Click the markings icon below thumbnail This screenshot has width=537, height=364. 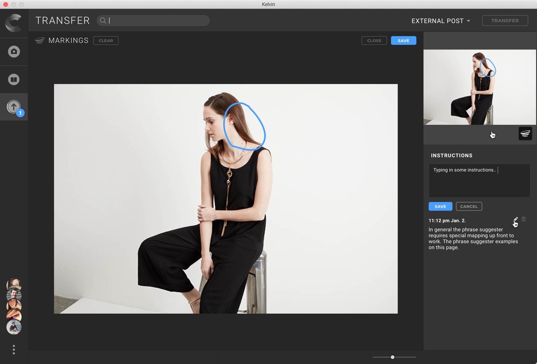pyautogui.click(x=525, y=134)
